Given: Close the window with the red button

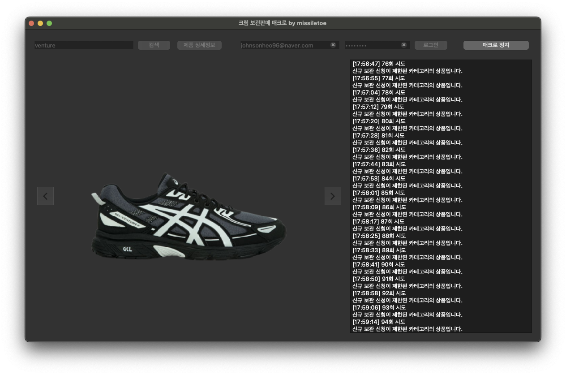Looking at the screenshot, I should point(31,23).
